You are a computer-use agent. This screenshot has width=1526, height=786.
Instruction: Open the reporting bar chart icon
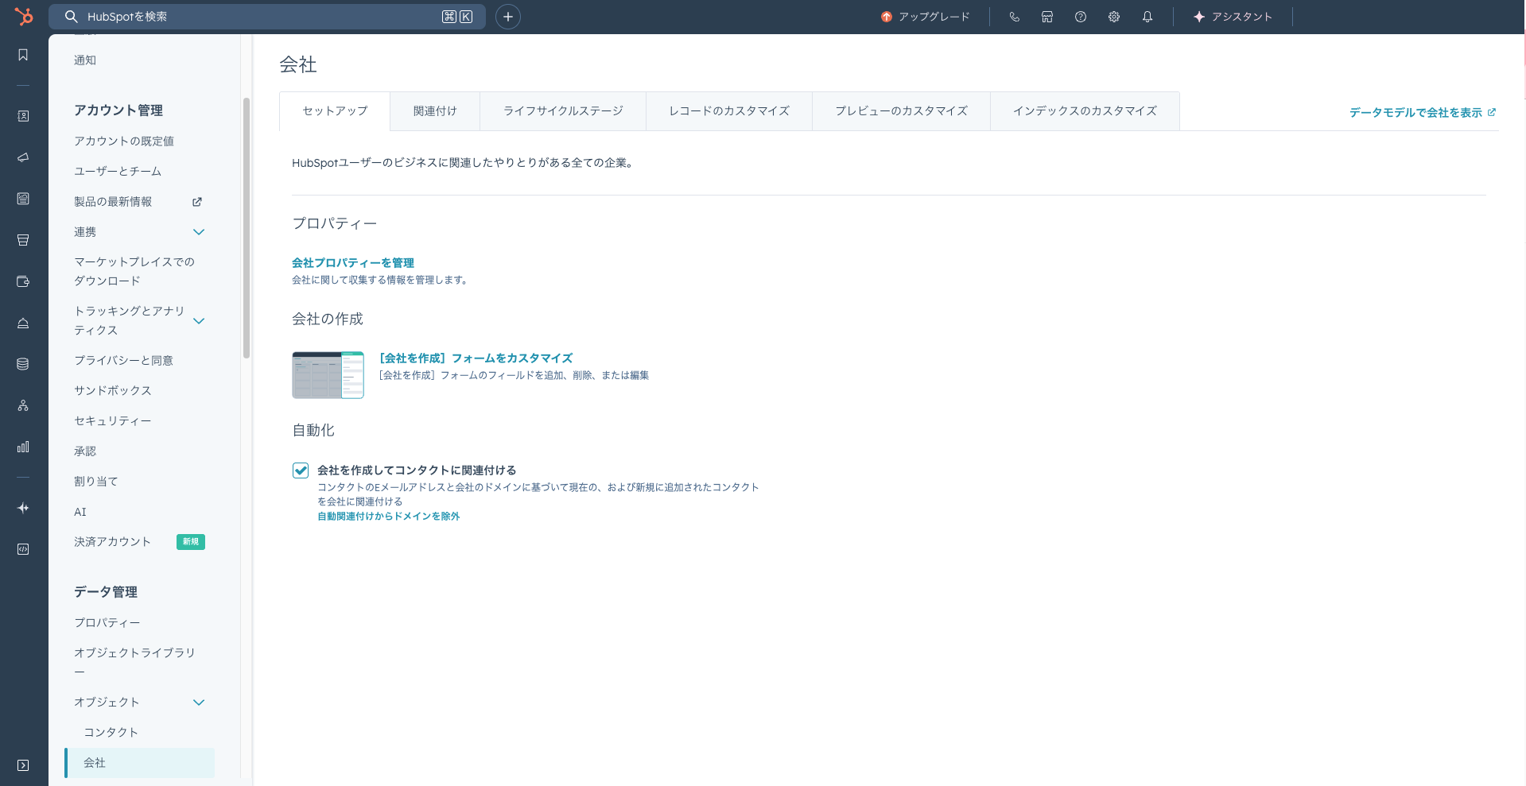23,447
